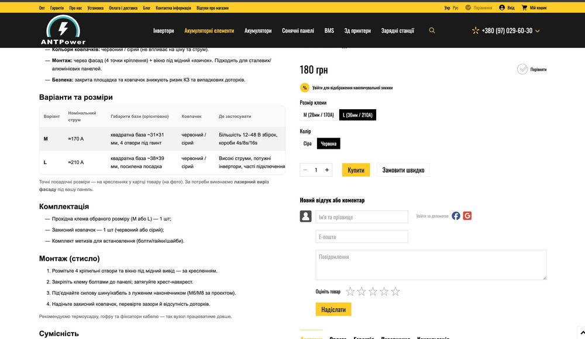Open the Гарантія link in top bar

57,8
